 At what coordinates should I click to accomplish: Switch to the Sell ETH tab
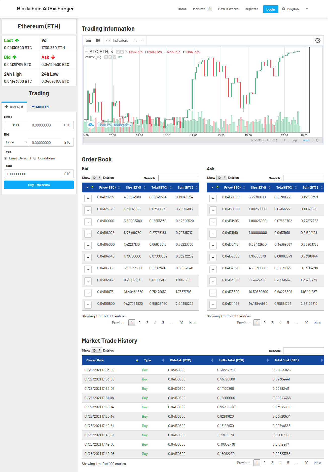(40, 107)
